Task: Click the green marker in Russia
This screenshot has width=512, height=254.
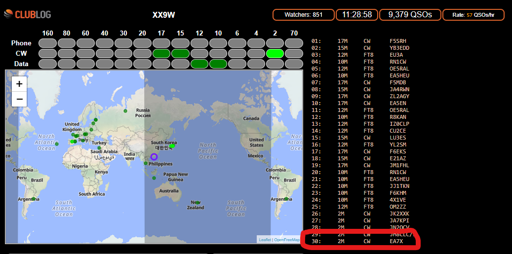Action: [125, 111]
